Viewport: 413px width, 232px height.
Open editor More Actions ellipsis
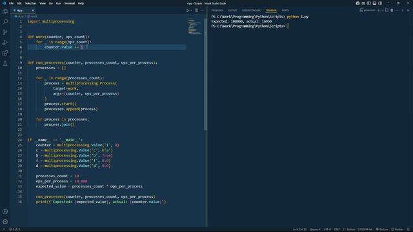[202, 10]
